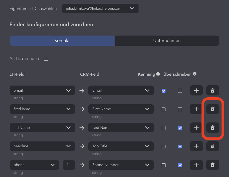Open the Email CRM-Feld dropdown
The height and width of the screenshot is (177, 229).
coord(121,90)
